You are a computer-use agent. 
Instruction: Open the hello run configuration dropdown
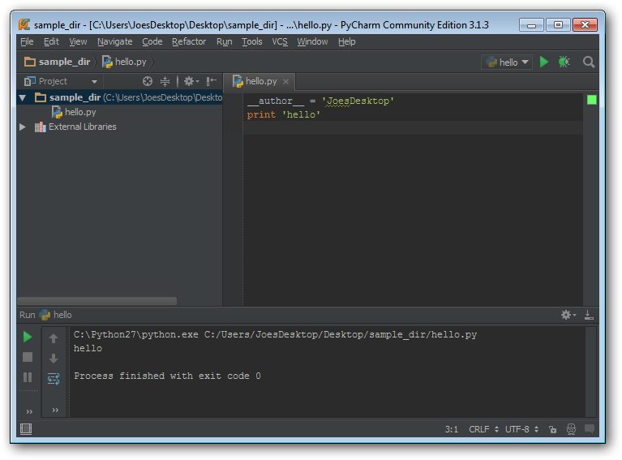(x=507, y=62)
